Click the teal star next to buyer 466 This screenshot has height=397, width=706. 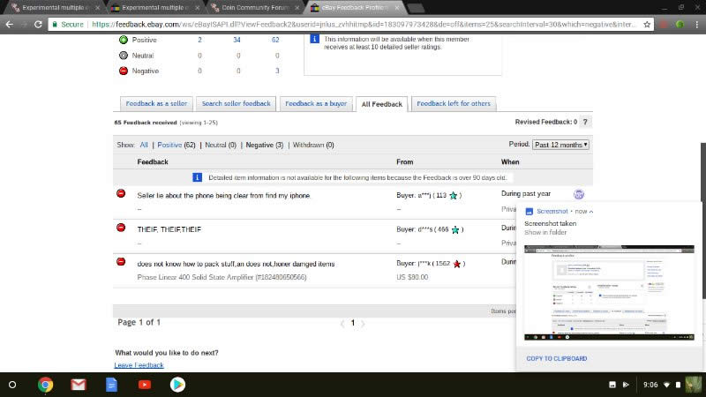(x=455, y=229)
